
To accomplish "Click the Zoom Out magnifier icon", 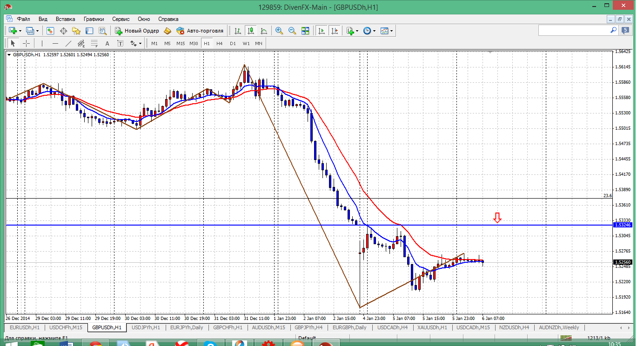I will click(x=292, y=31).
